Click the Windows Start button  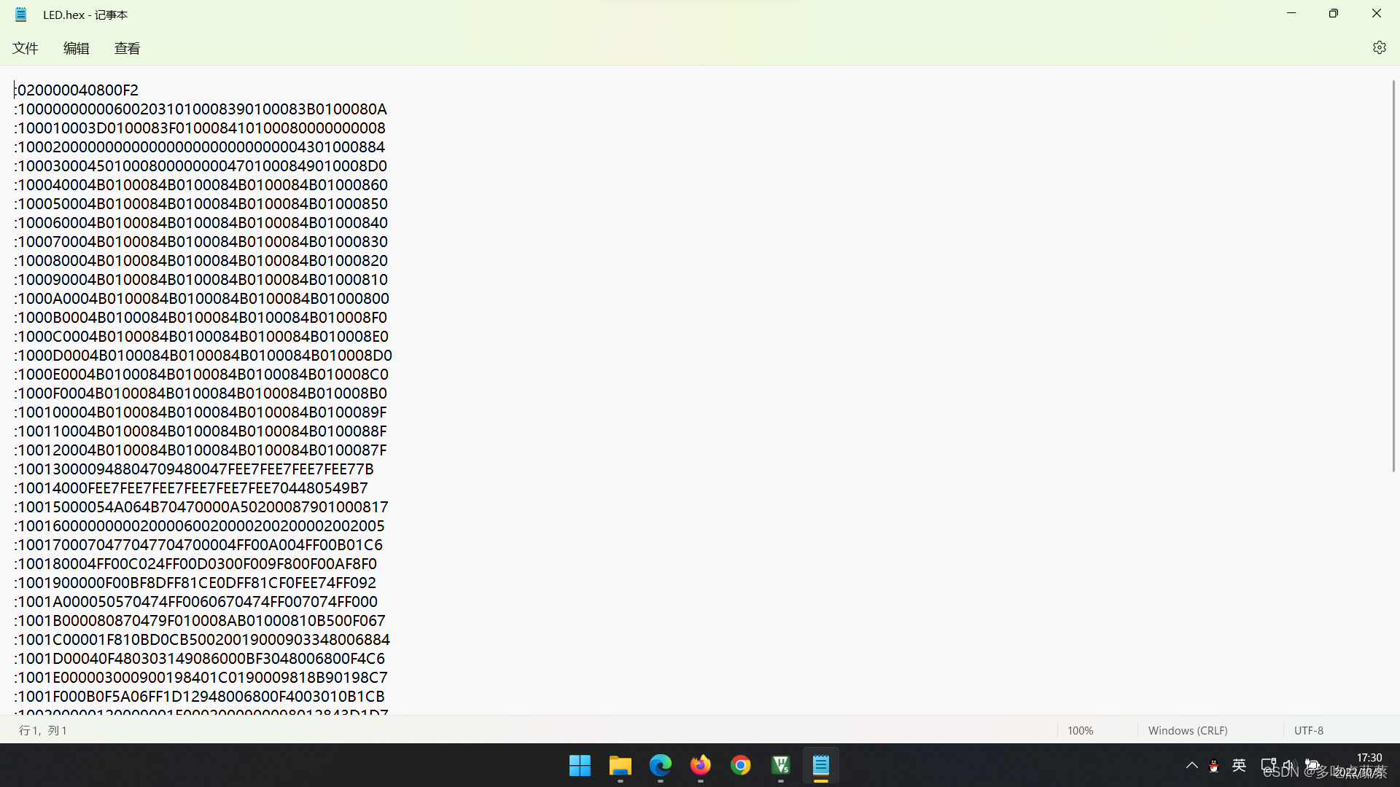[x=580, y=765]
